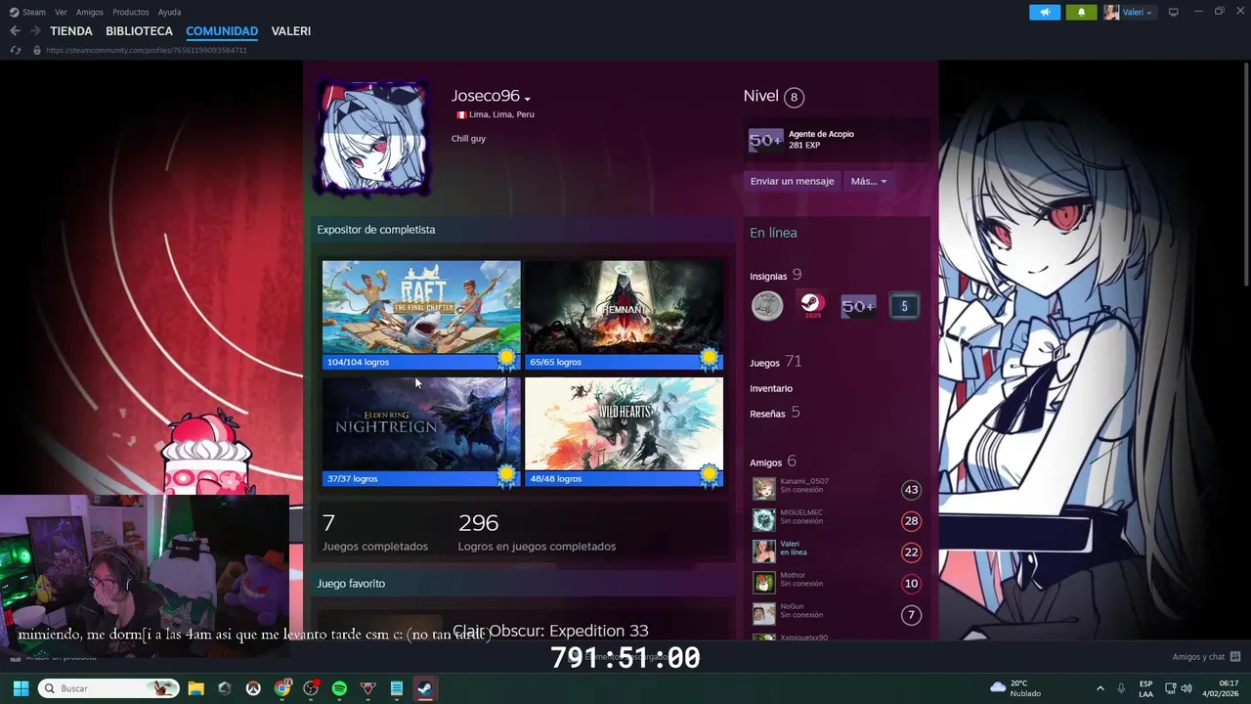Switch to Big Picture mode monitor icon
The height and width of the screenshot is (704, 1251).
coord(1174,12)
